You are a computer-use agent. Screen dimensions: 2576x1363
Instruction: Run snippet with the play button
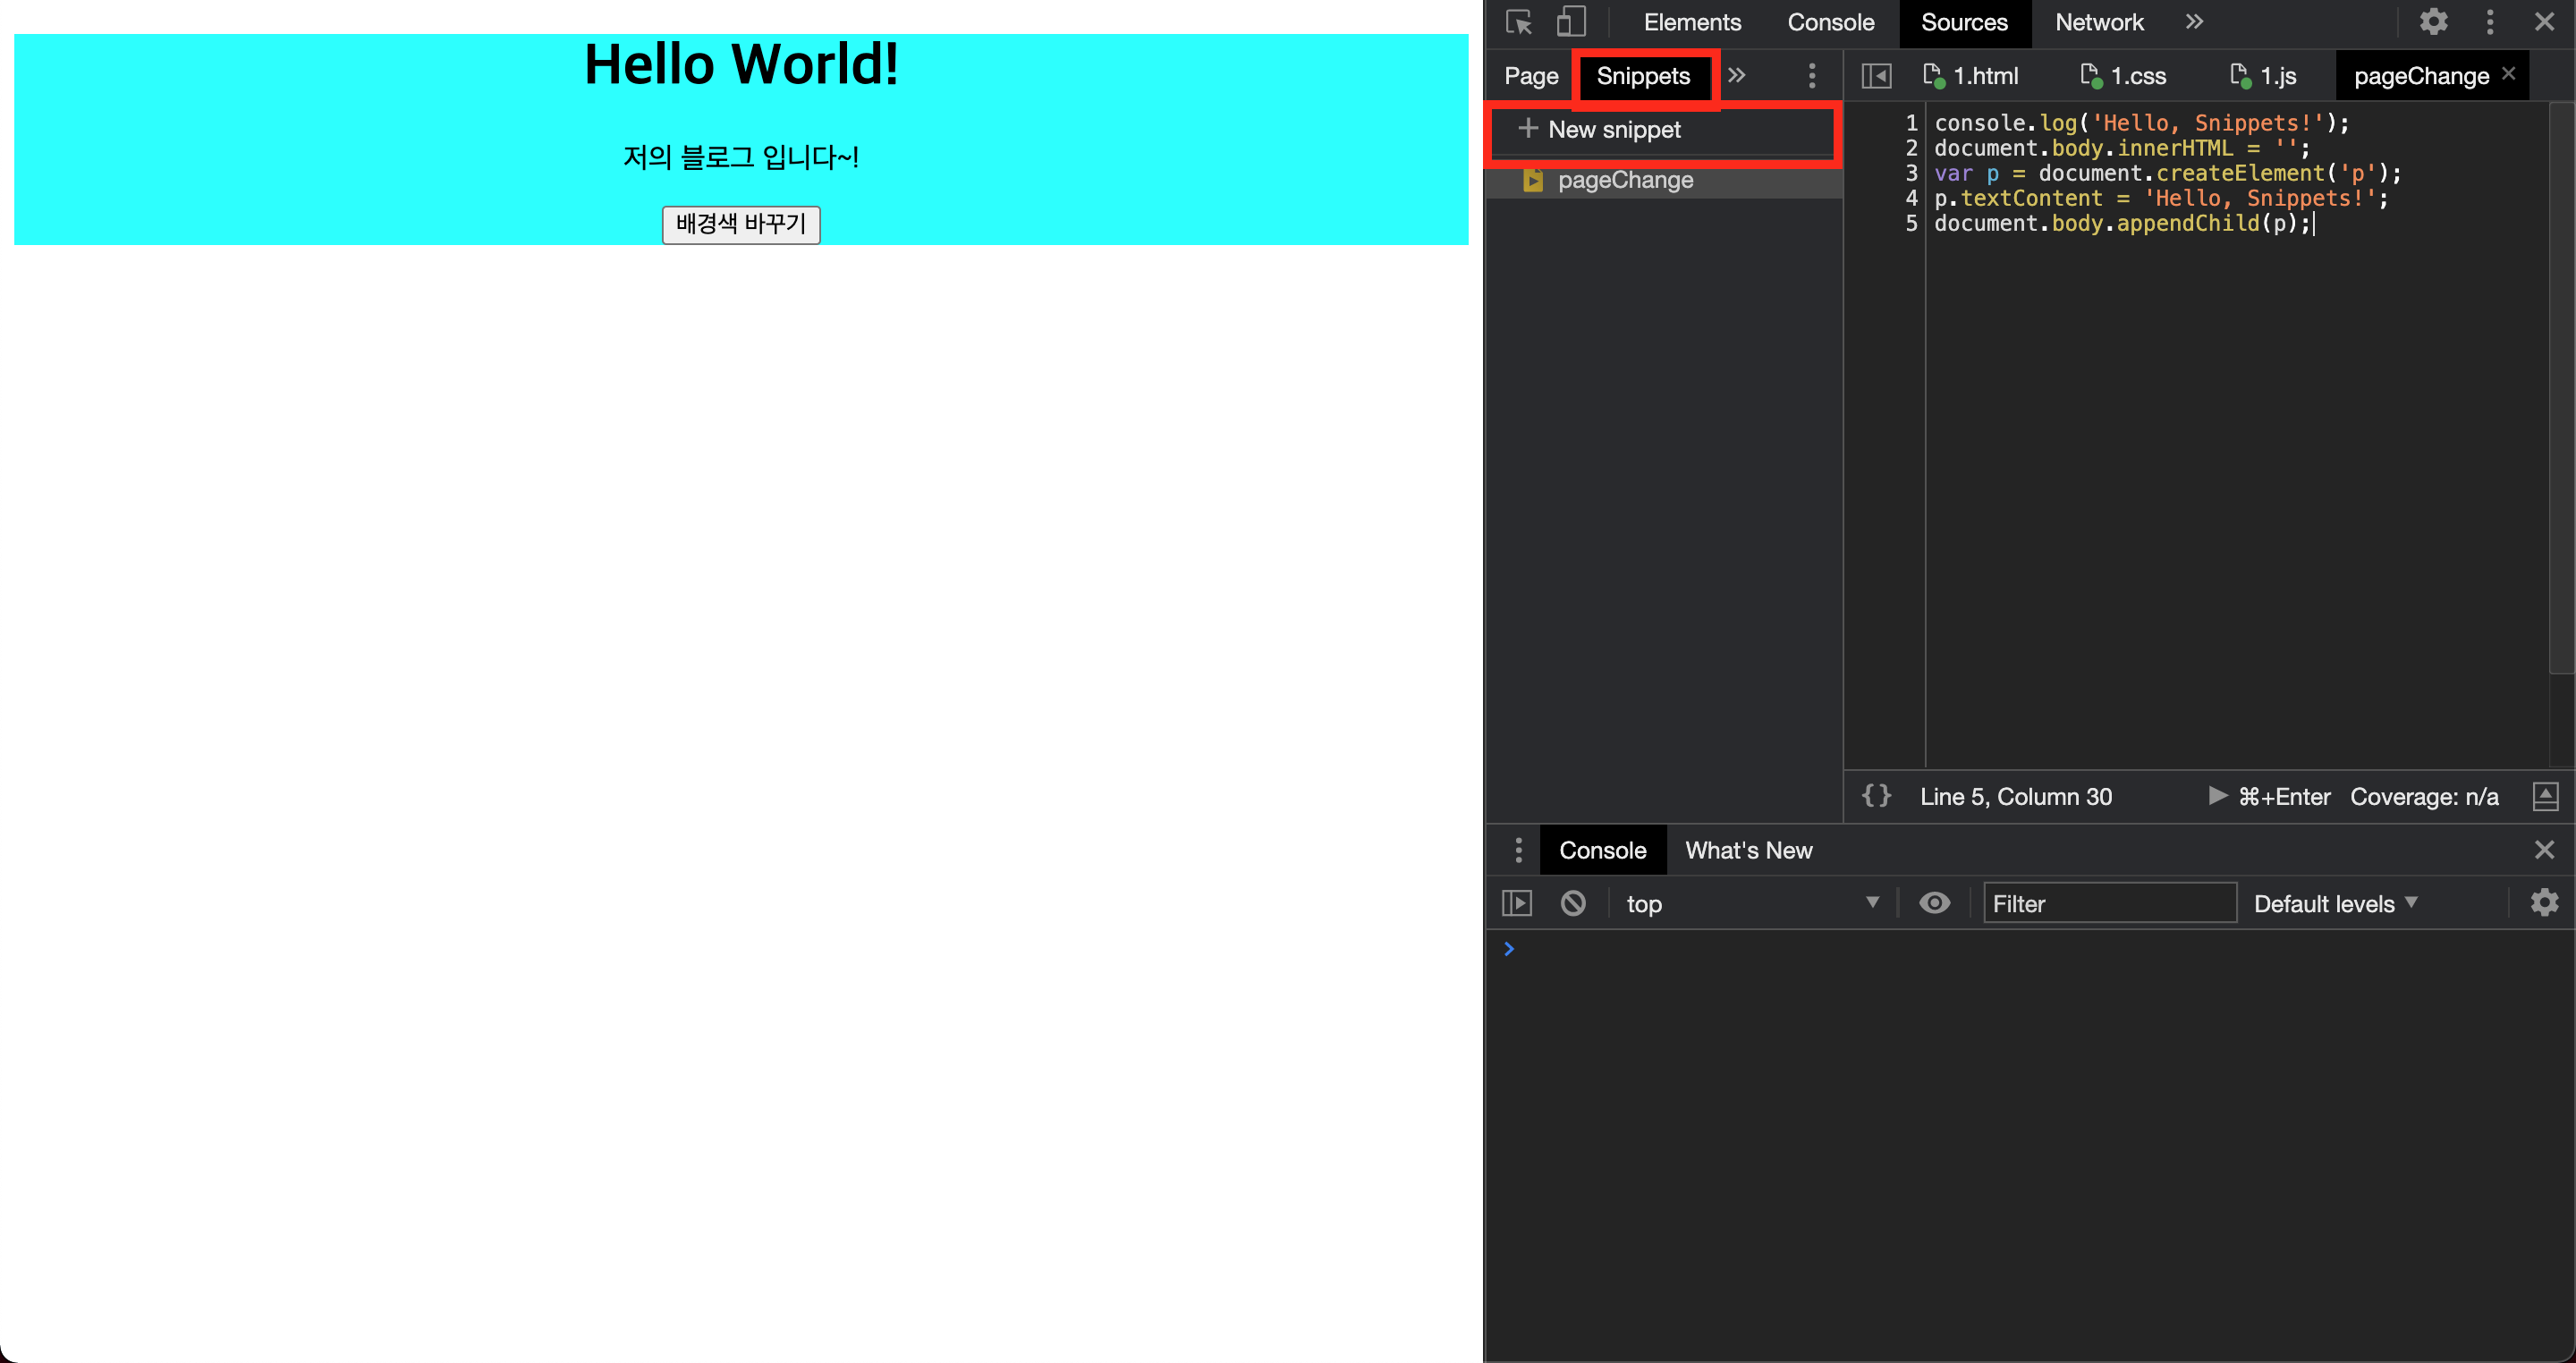2217,796
